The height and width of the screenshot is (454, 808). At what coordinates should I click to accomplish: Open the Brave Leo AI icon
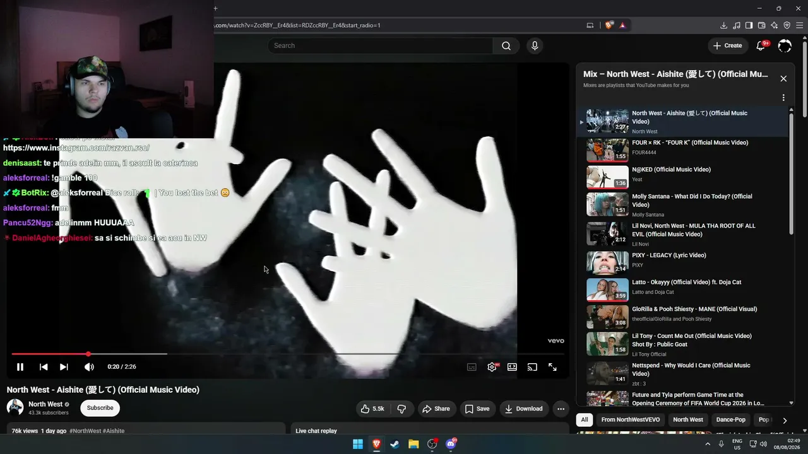(774, 25)
